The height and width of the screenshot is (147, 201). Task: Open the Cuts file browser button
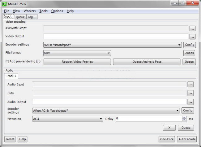click(x=190, y=93)
